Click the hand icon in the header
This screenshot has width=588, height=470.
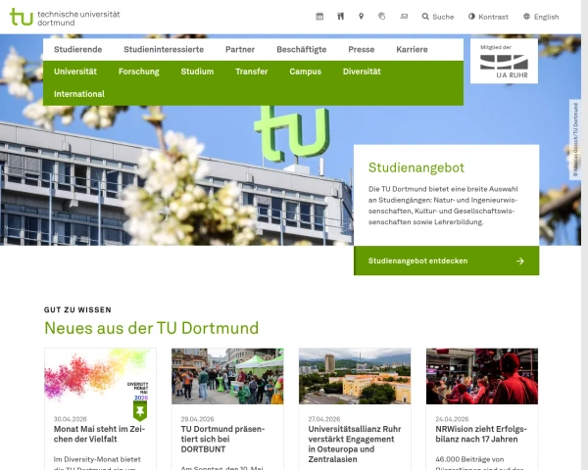tap(382, 17)
